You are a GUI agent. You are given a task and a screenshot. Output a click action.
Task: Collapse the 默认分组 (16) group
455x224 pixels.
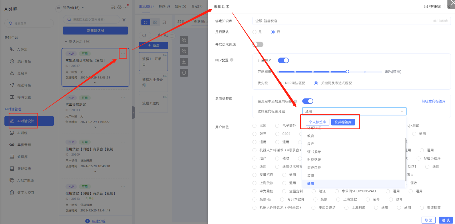(x=66, y=42)
